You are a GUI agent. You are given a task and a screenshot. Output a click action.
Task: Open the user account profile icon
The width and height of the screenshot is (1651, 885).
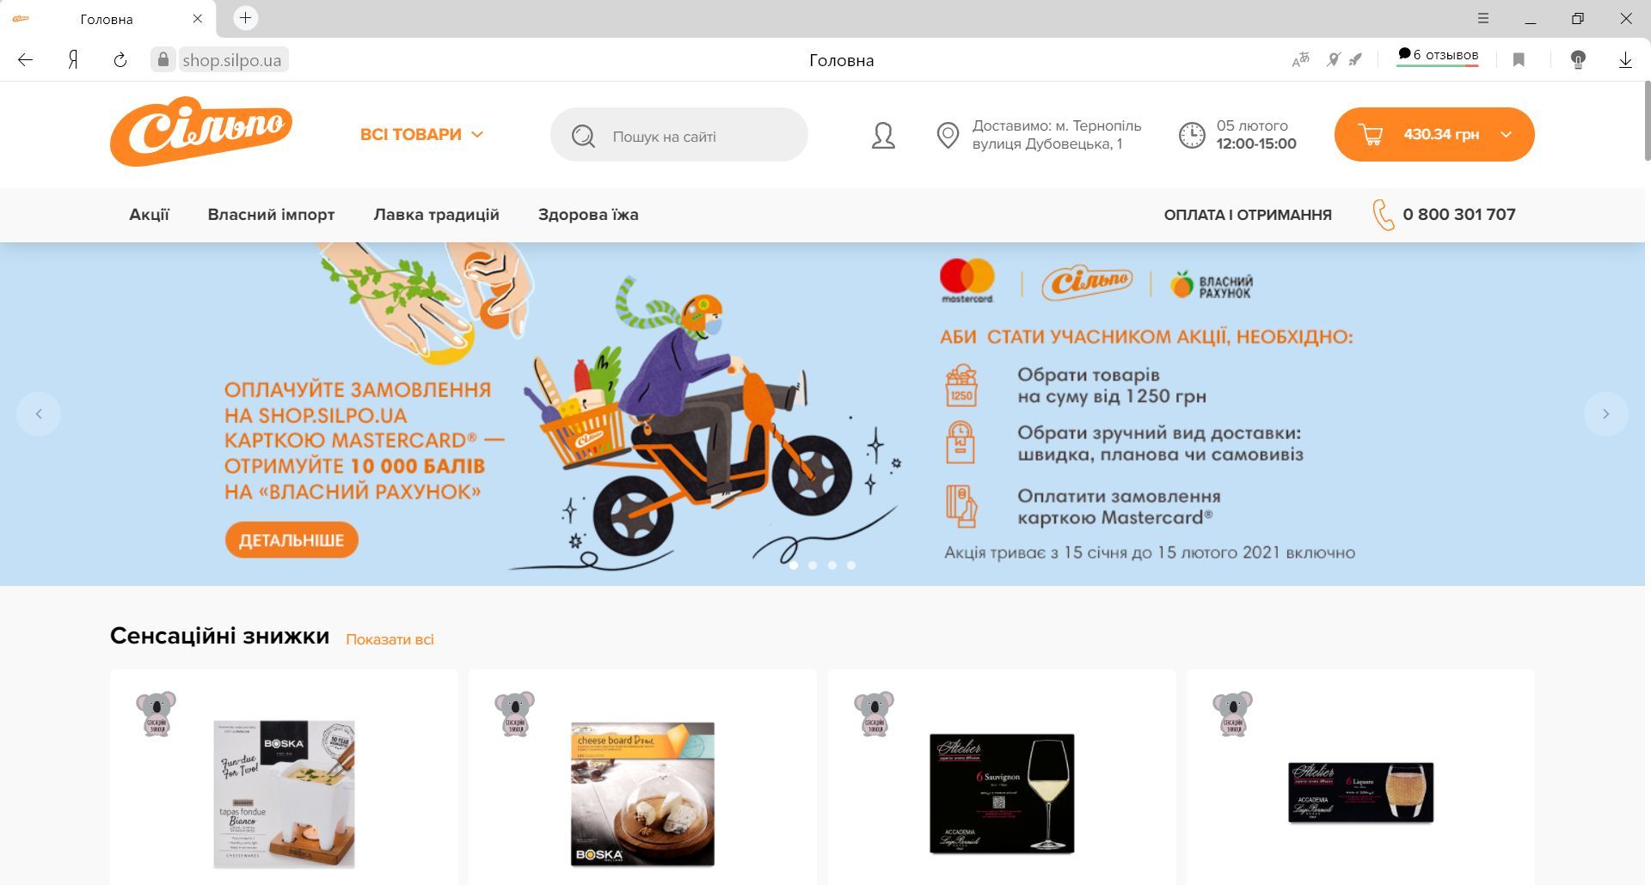pos(883,136)
